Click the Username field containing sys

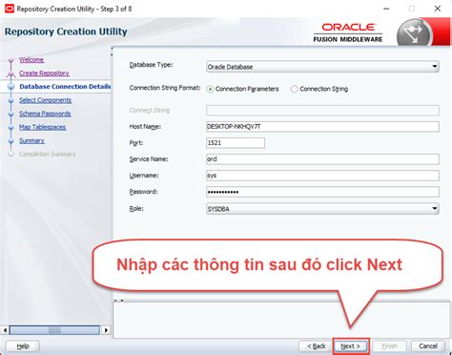322,176
